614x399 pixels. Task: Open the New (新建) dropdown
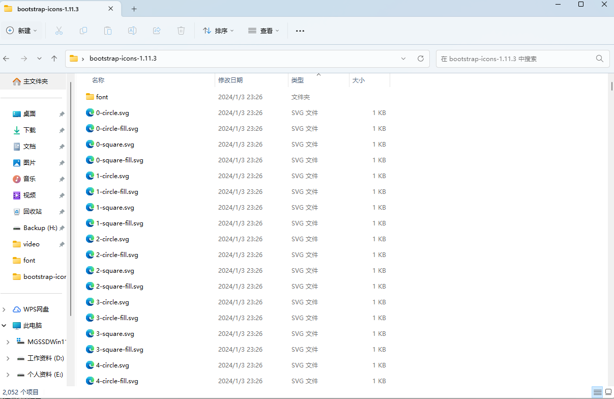point(21,31)
